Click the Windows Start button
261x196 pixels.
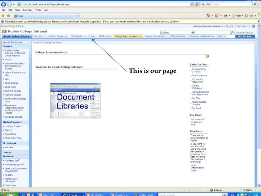tap(10, 195)
